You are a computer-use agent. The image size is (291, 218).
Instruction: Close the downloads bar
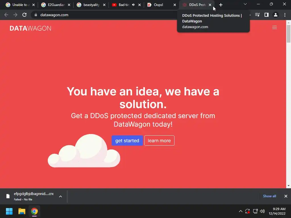point(286,196)
